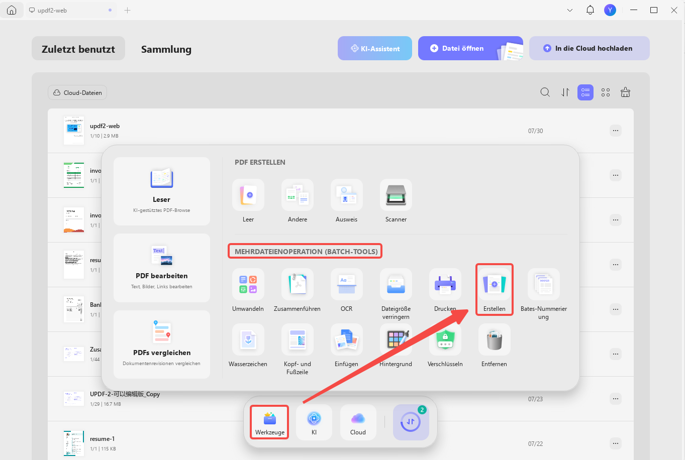This screenshot has height=460, width=685.
Task: Search files with the magnifier icon
Action: coord(545,92)
